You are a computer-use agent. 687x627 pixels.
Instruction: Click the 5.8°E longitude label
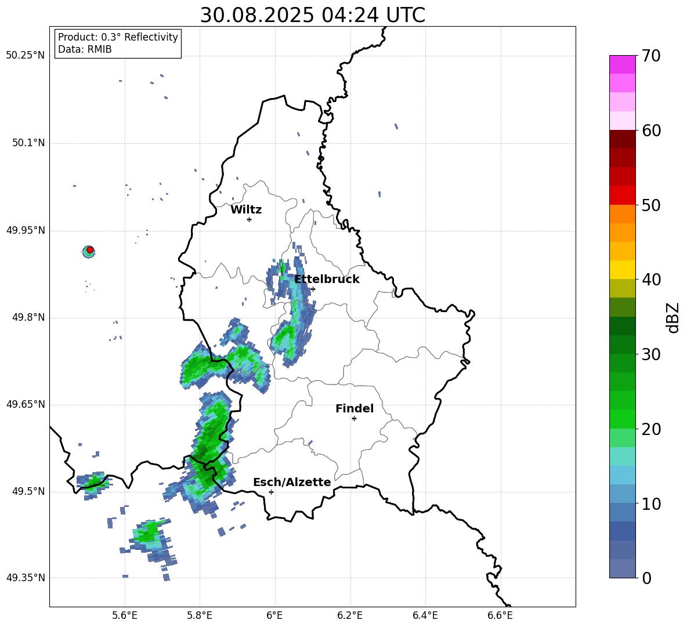pos(200,615)
